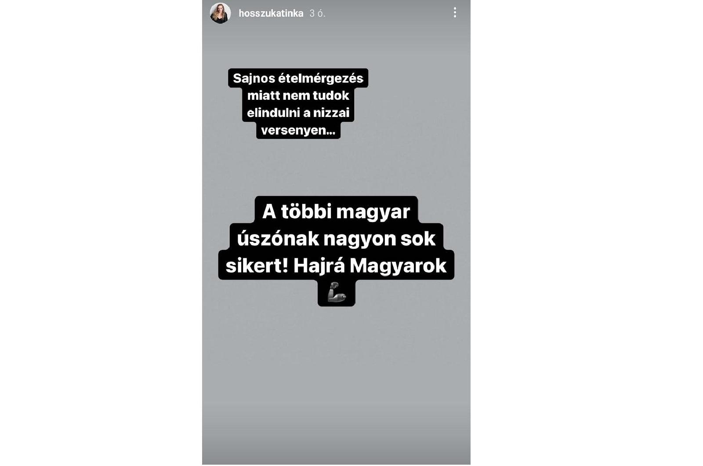Screen dimensions: 703x466
Task: Tap the "elindulni a nizzai" text line
Action: point(298,113)
